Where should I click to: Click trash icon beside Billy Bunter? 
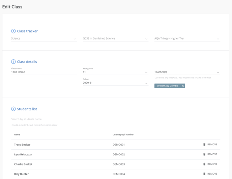204,174
